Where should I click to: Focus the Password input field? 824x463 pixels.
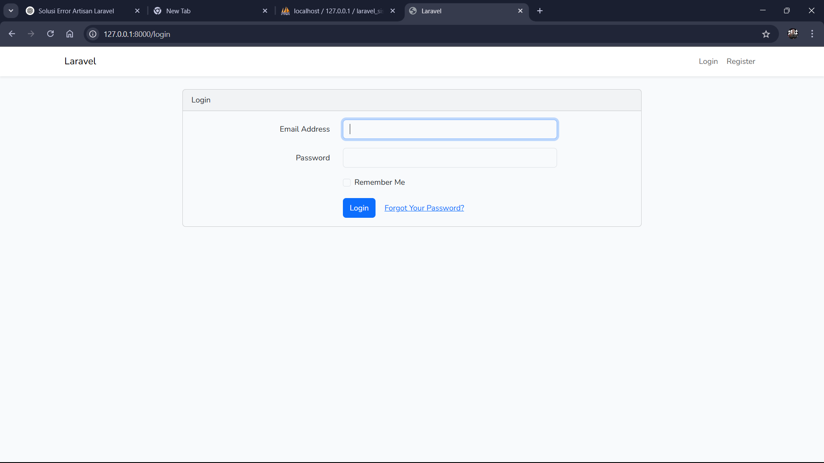[449, 158]
